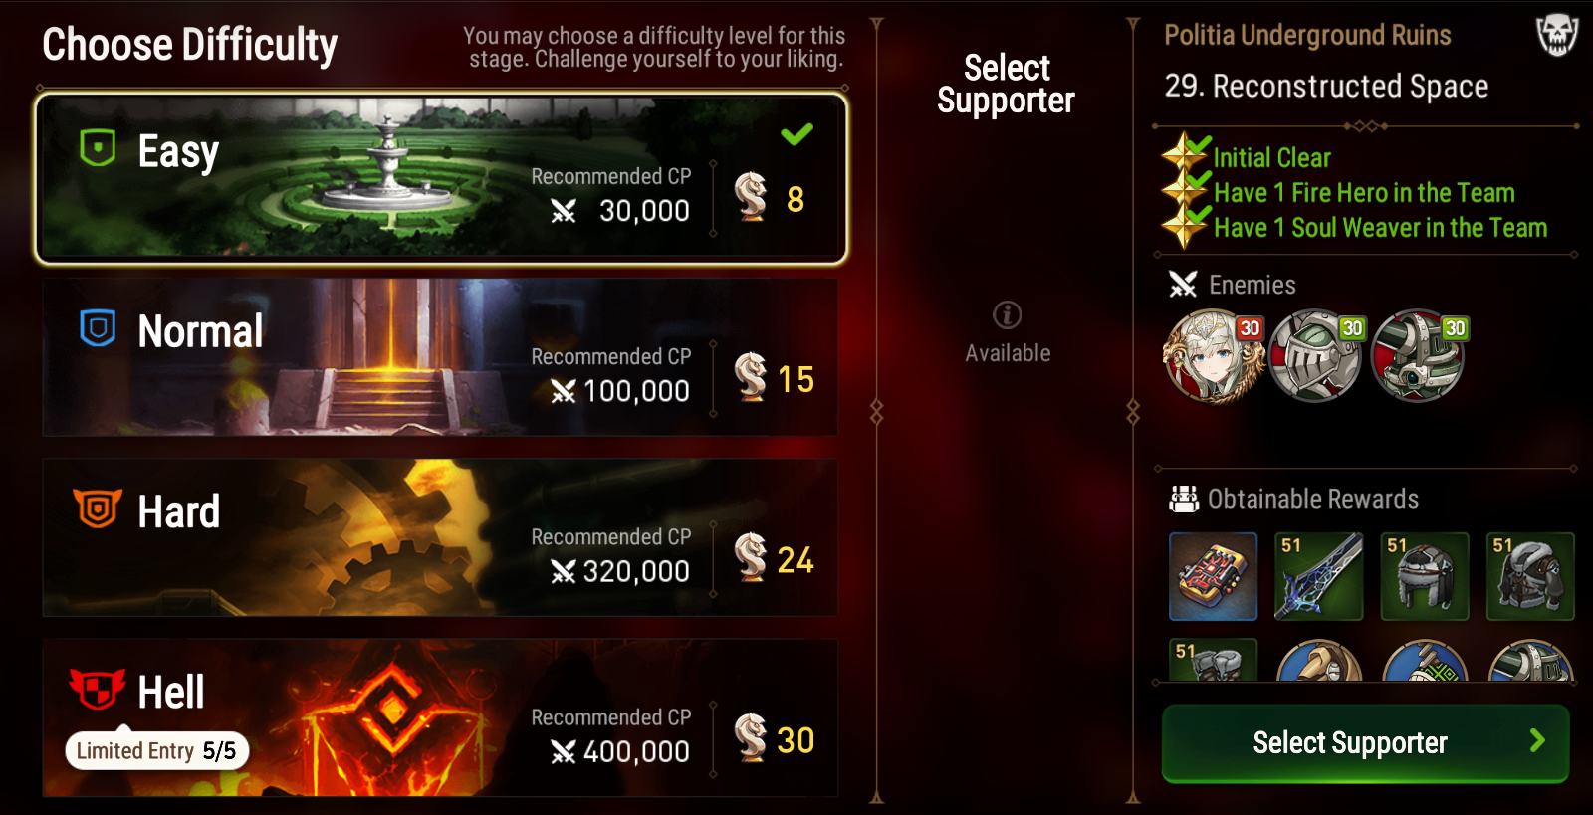The image size is (1593, 815).
Task: Select the Easy difficulty option
Action: 440,179
